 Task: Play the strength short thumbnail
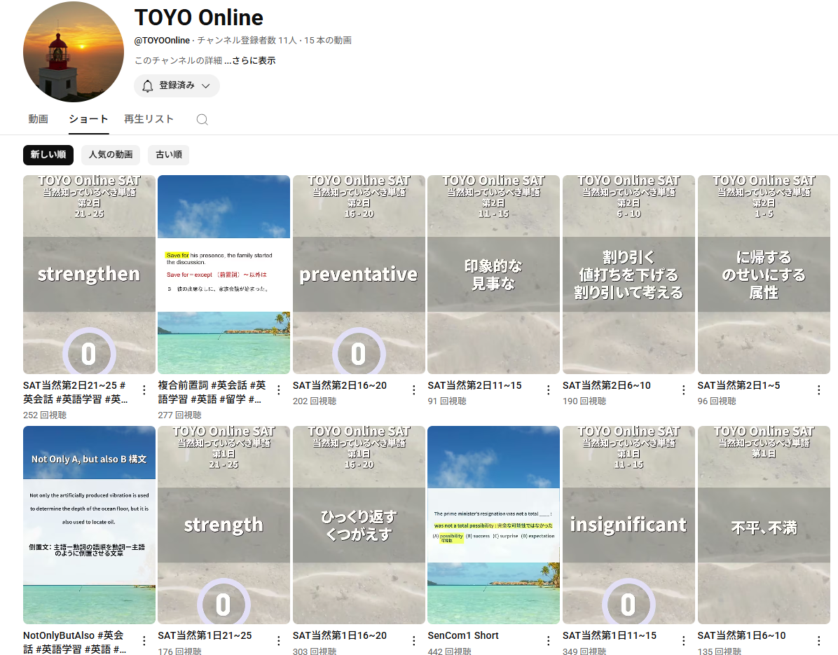click(224, 525)
